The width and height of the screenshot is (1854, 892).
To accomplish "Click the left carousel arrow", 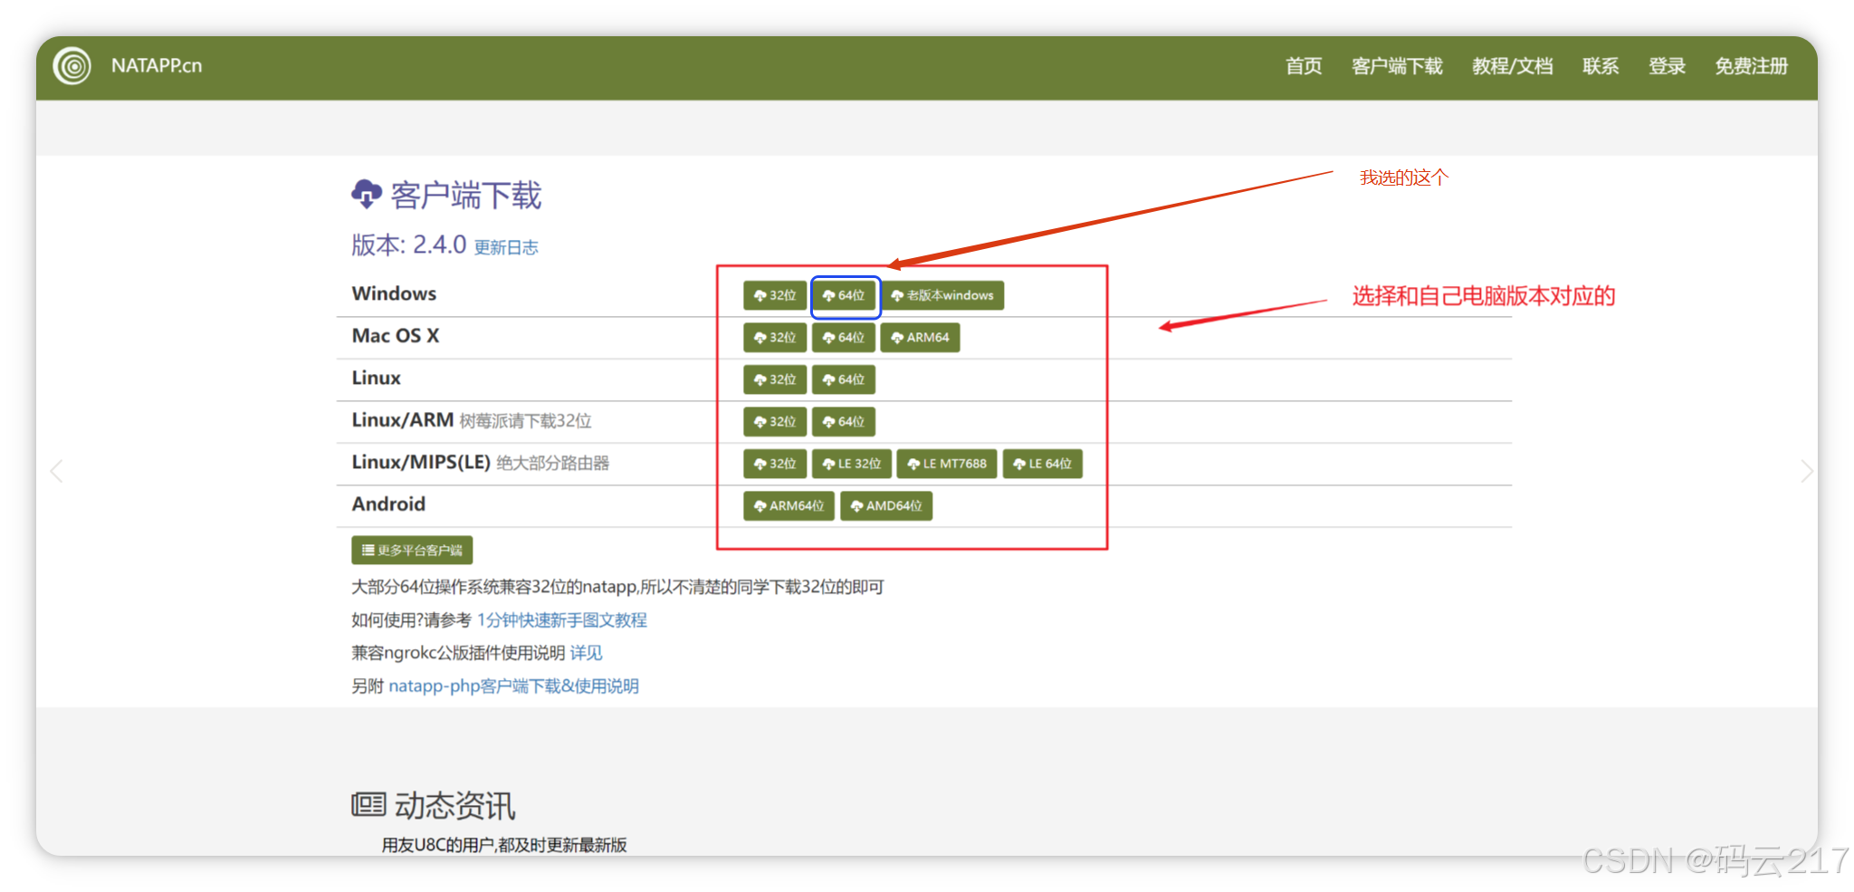I will (x=56, y=471).
